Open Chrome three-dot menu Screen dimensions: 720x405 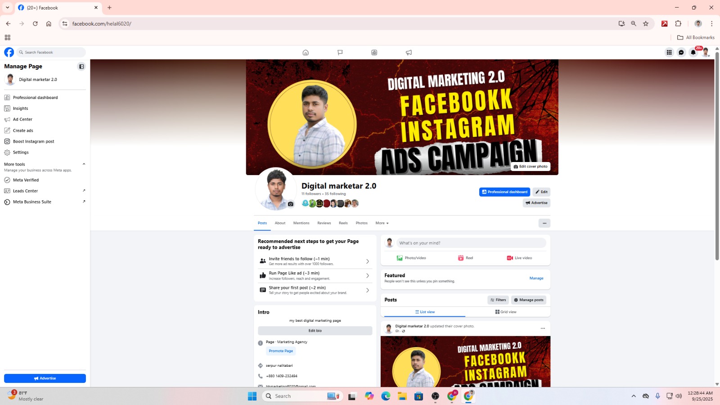click(711, 23)
